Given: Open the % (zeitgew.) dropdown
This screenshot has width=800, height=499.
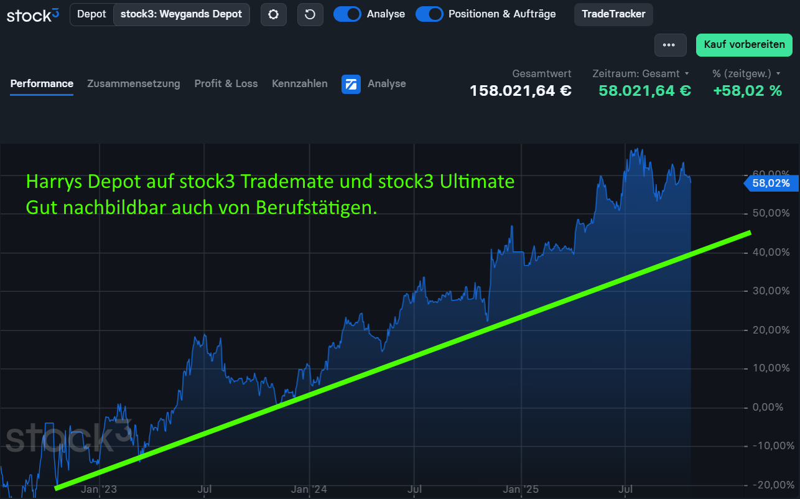Looking at the screenshot, I should [x=746, y=73].
